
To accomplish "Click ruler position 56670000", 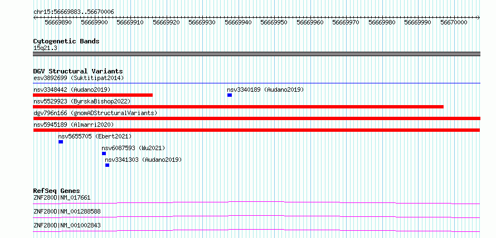I will click(454, 22).
